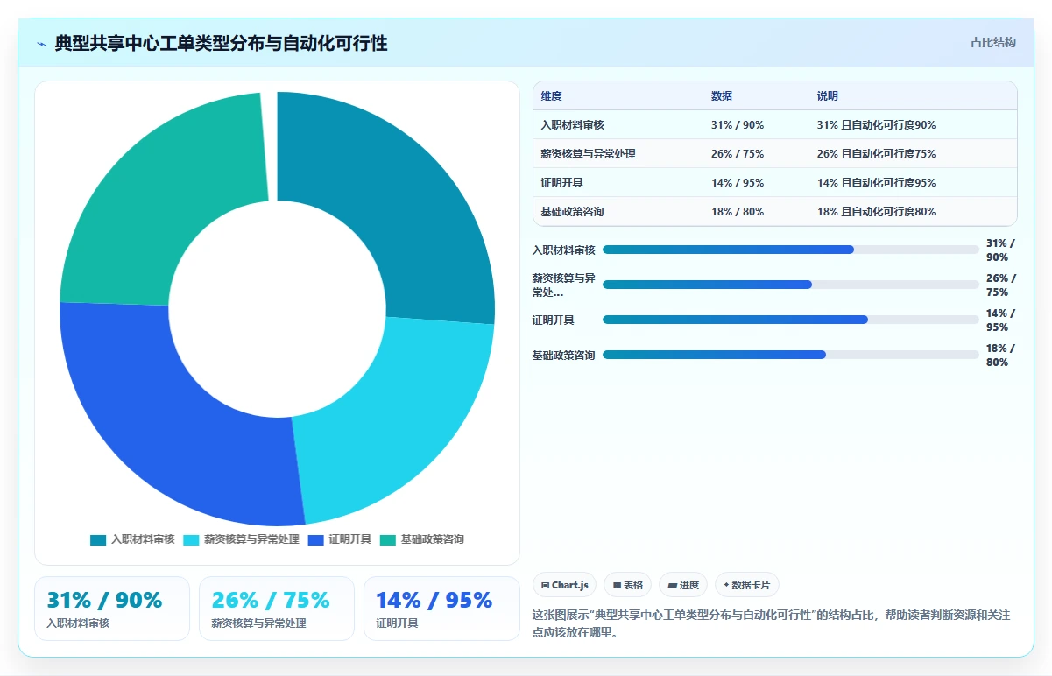Click the 31% / 90% data card

click(x=112, y=609)
